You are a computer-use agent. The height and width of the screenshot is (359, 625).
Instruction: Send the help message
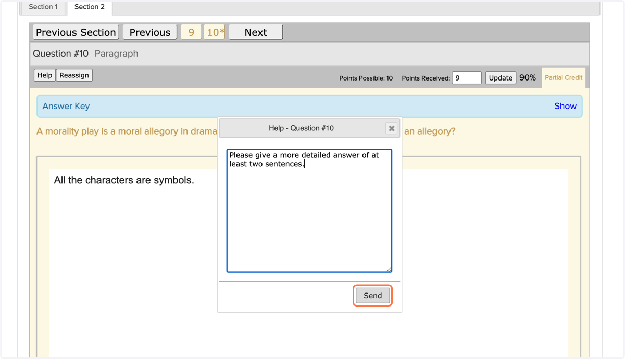pos(372,296)
